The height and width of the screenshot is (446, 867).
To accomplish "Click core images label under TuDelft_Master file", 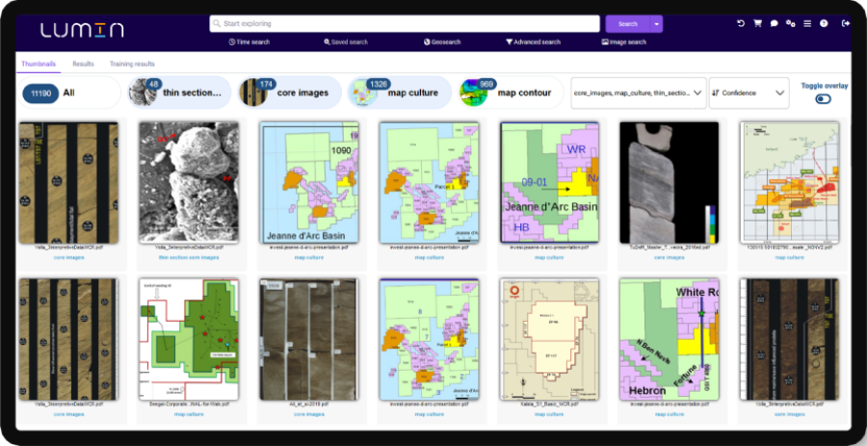I will 670,257.
